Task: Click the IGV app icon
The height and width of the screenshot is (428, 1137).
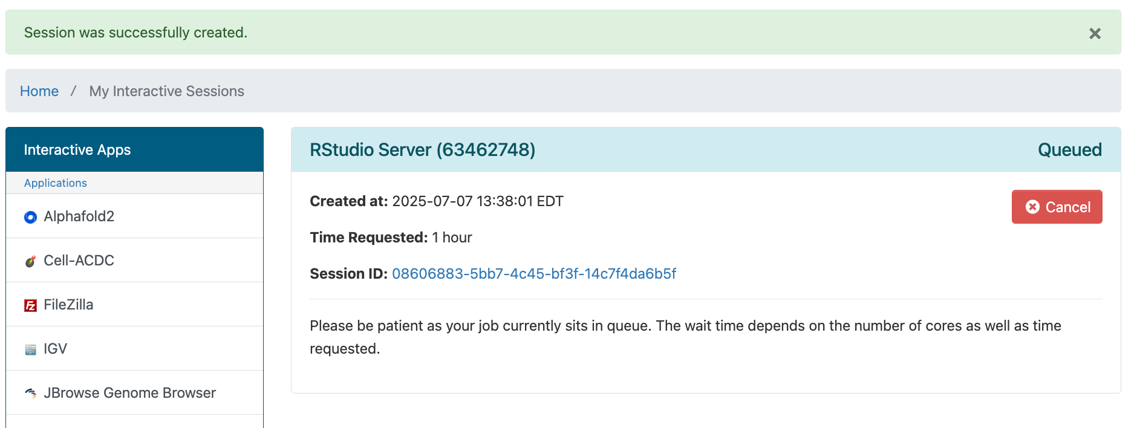Action: (x=30, y=349)
